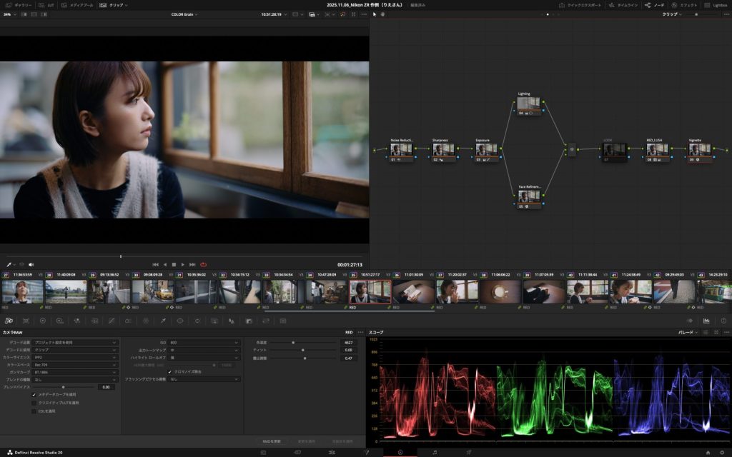Click the RMDを更新 button
732x457 pixels.
pyautogui.click(x=272, y=441)
